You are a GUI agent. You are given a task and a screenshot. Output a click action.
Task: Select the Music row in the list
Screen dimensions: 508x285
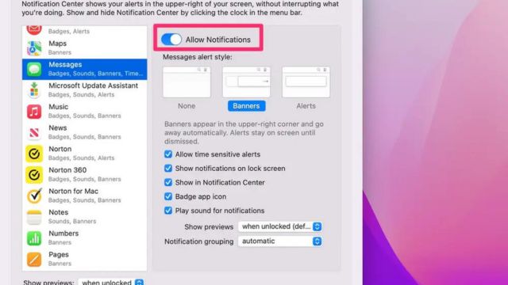coord(85,112)
